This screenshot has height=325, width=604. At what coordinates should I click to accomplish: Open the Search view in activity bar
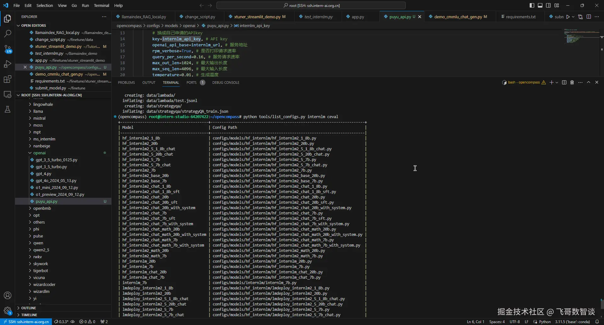(x=8, y=33)
